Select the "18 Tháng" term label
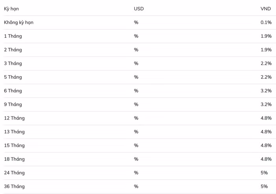This screenshot has height=194, width=276. point(14,159)
